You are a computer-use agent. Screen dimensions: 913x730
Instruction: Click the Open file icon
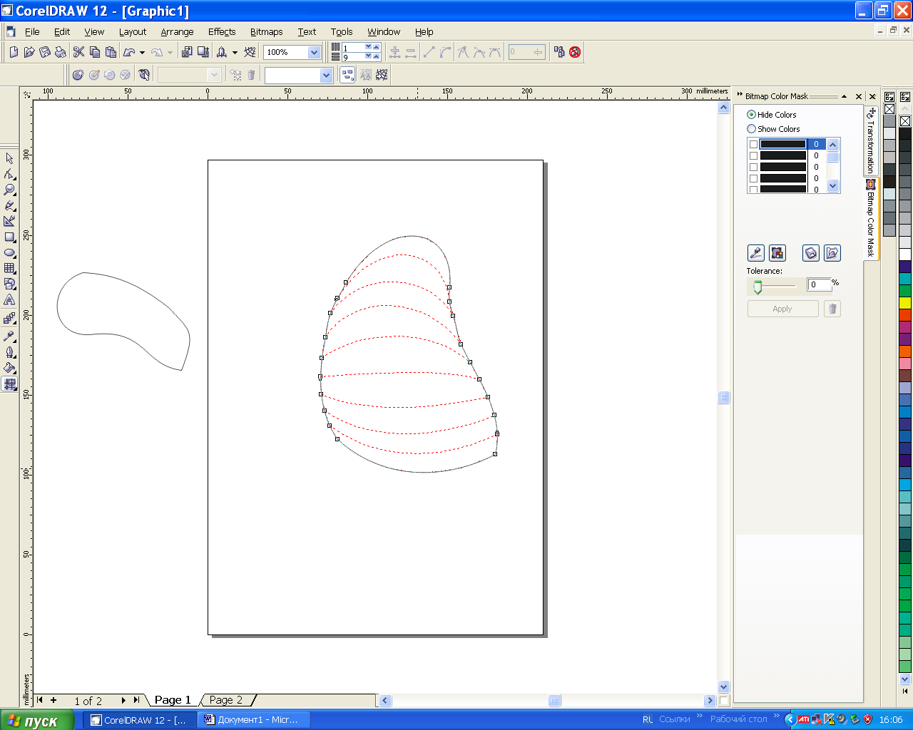[29, 52]
